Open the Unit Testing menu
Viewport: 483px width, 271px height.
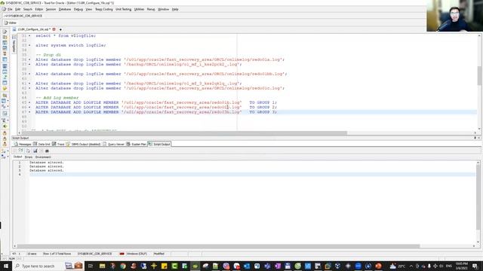[x=123, y=10]
